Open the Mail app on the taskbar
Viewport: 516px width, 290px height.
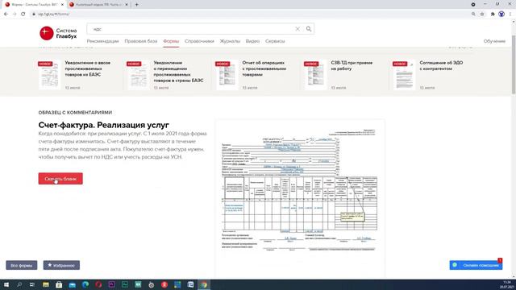coord(72,284)
